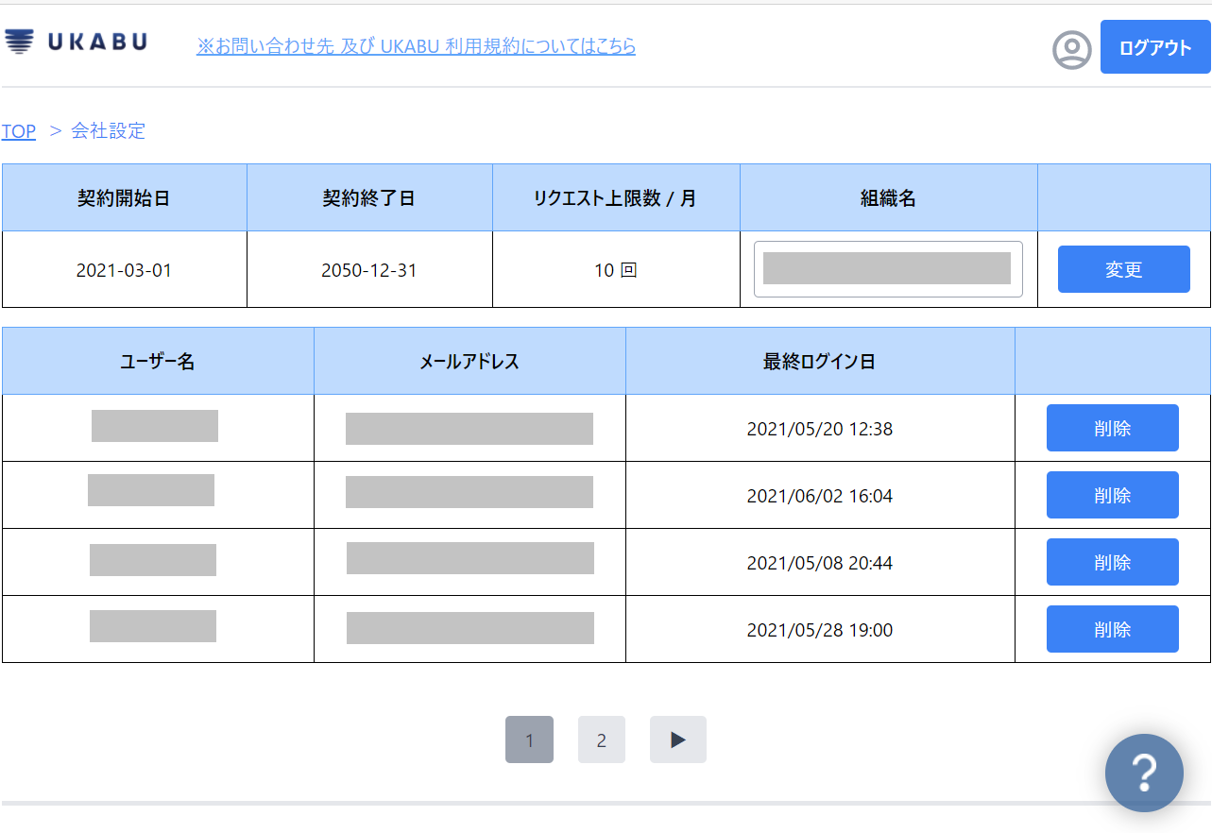The image size is (1212, 833).
Task: Delete user with login 2021/05/08 20:44
Action: tap(1113, 562)
